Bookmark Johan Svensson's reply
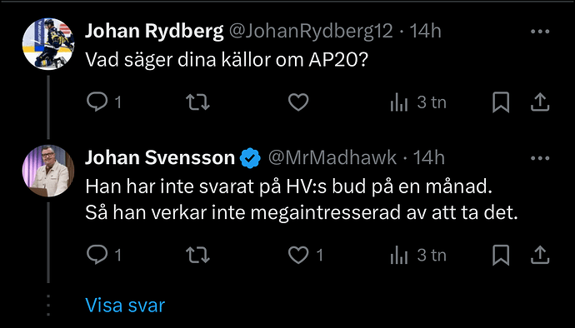The image size is (575, 328). (x=501, y=255)
